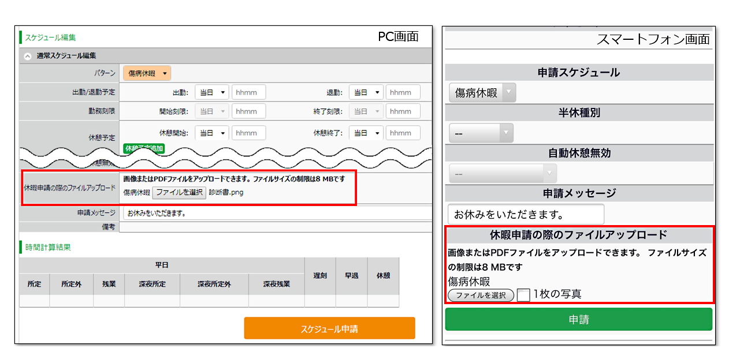Click the 申請メッセージ text field on PC
Image resolution: width=729 pixels, height=363 pixels.
tap(277, 213)
